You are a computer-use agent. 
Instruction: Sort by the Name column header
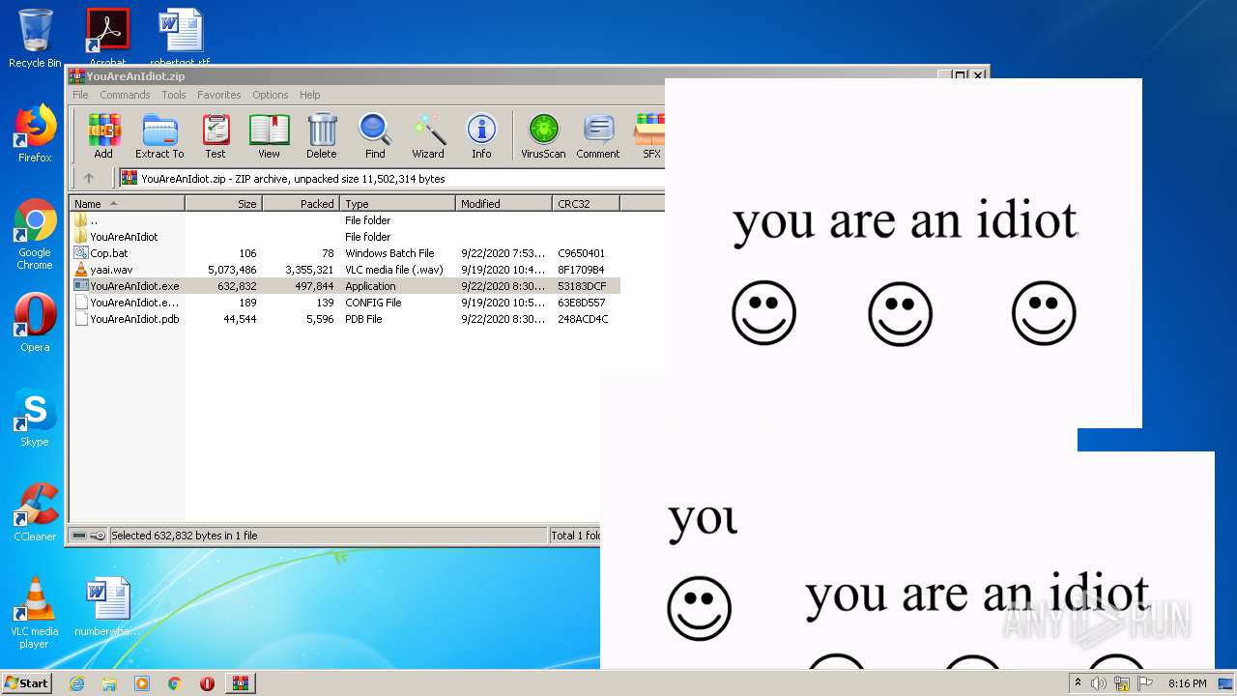point(127,203)
